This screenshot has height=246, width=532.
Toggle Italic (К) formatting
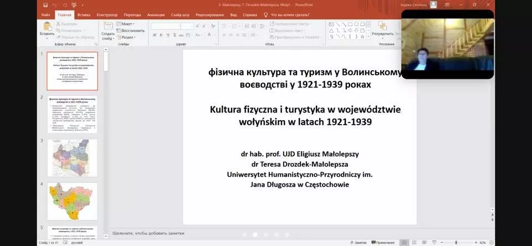(x=161, y=35)
